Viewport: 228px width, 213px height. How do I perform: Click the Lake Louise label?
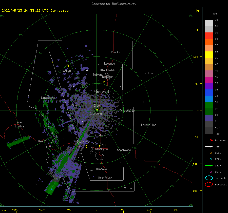[x=20, y=124]
